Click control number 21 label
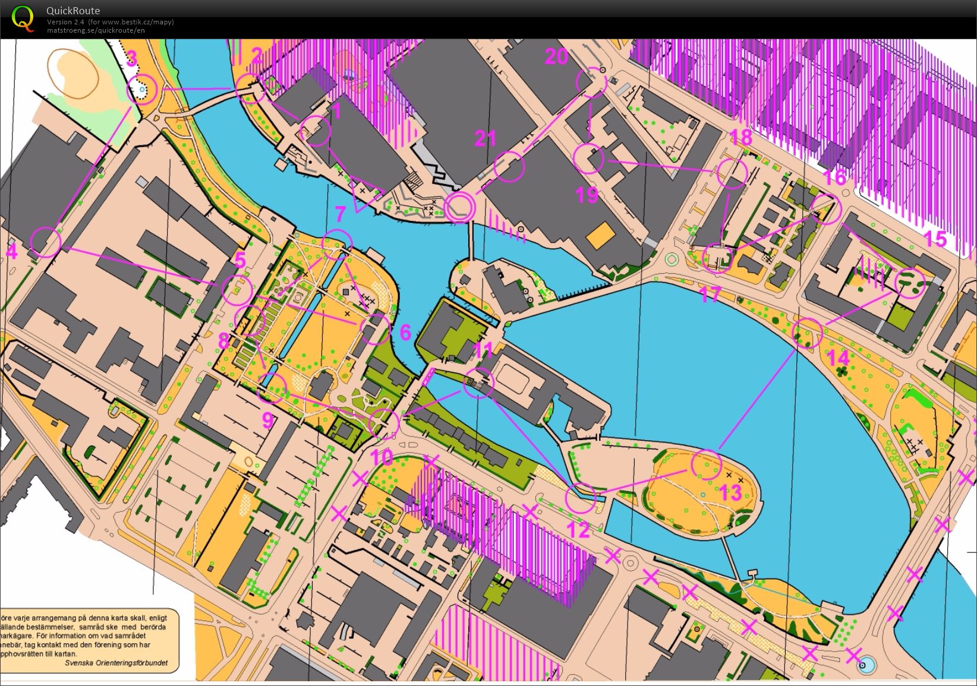Screen dimensions: 977x686 coord(485,138)
